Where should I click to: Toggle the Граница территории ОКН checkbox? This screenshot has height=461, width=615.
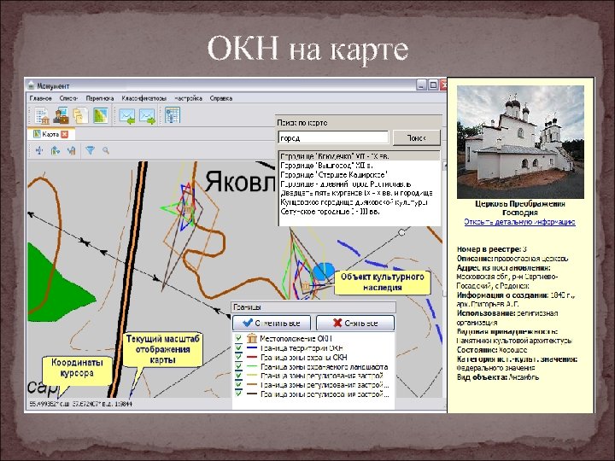coord(238,347)
